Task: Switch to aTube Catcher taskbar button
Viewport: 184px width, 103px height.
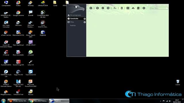Action: 18,101
